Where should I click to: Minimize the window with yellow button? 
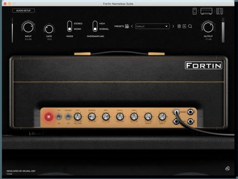click(10, 4)
